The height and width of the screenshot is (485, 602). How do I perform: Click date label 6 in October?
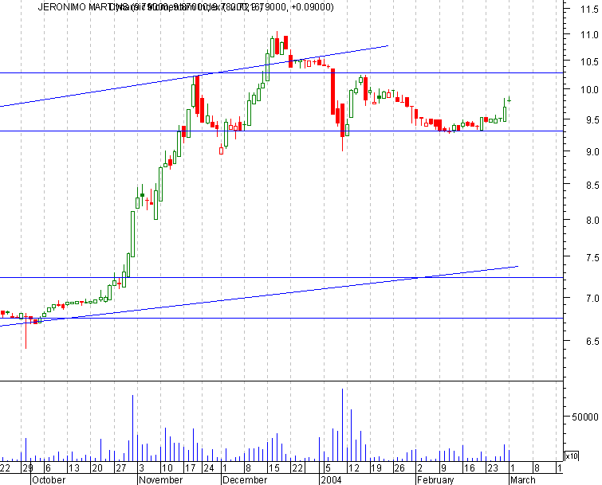48,468
